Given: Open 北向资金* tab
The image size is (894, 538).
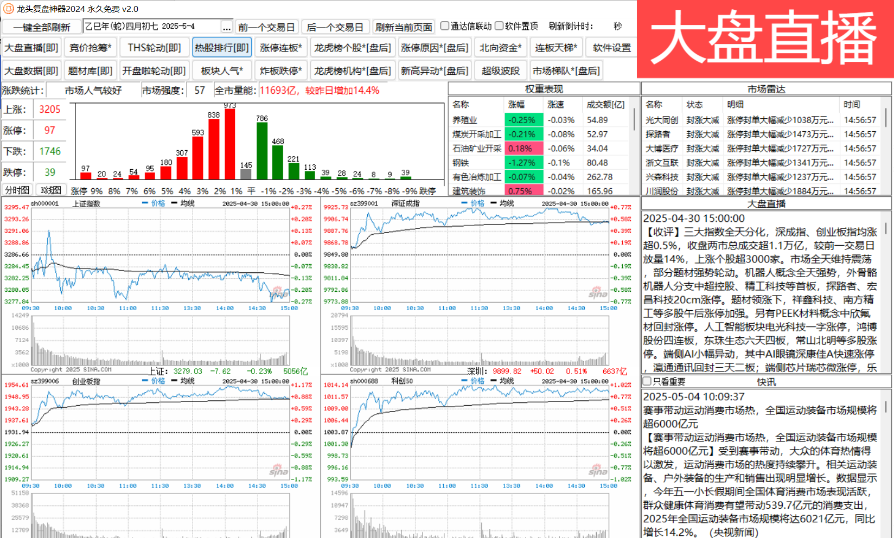Looking at the screenshot, I should (x=501, y=48).
